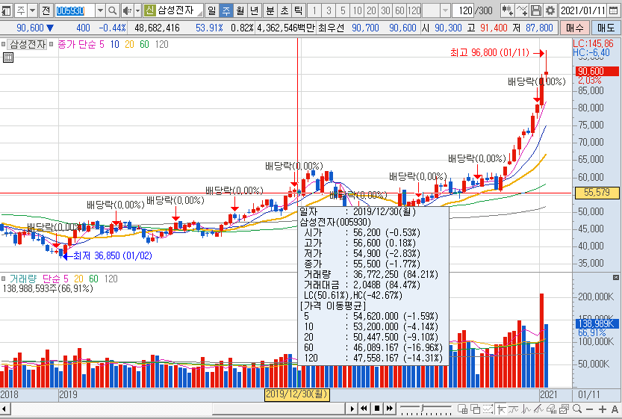The height and width of the screenshot is (419, 622).
Task: Click the yellow 55,579 price axis marker
Action: (597, 193)
